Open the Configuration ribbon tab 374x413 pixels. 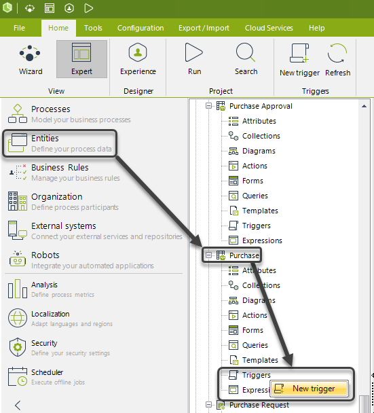pyautogui.click(x=141, y=28)
